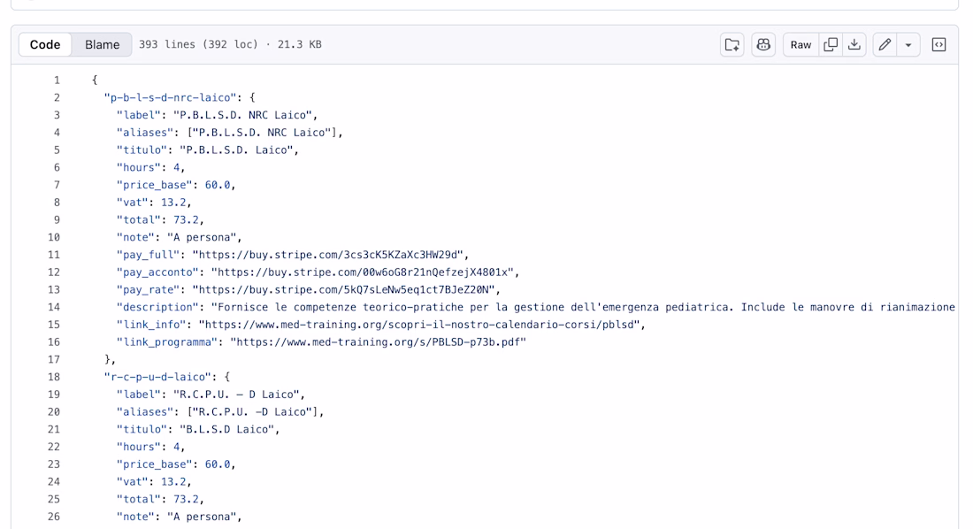Click line number 11 for pay_full

click(x=54, y=255)
